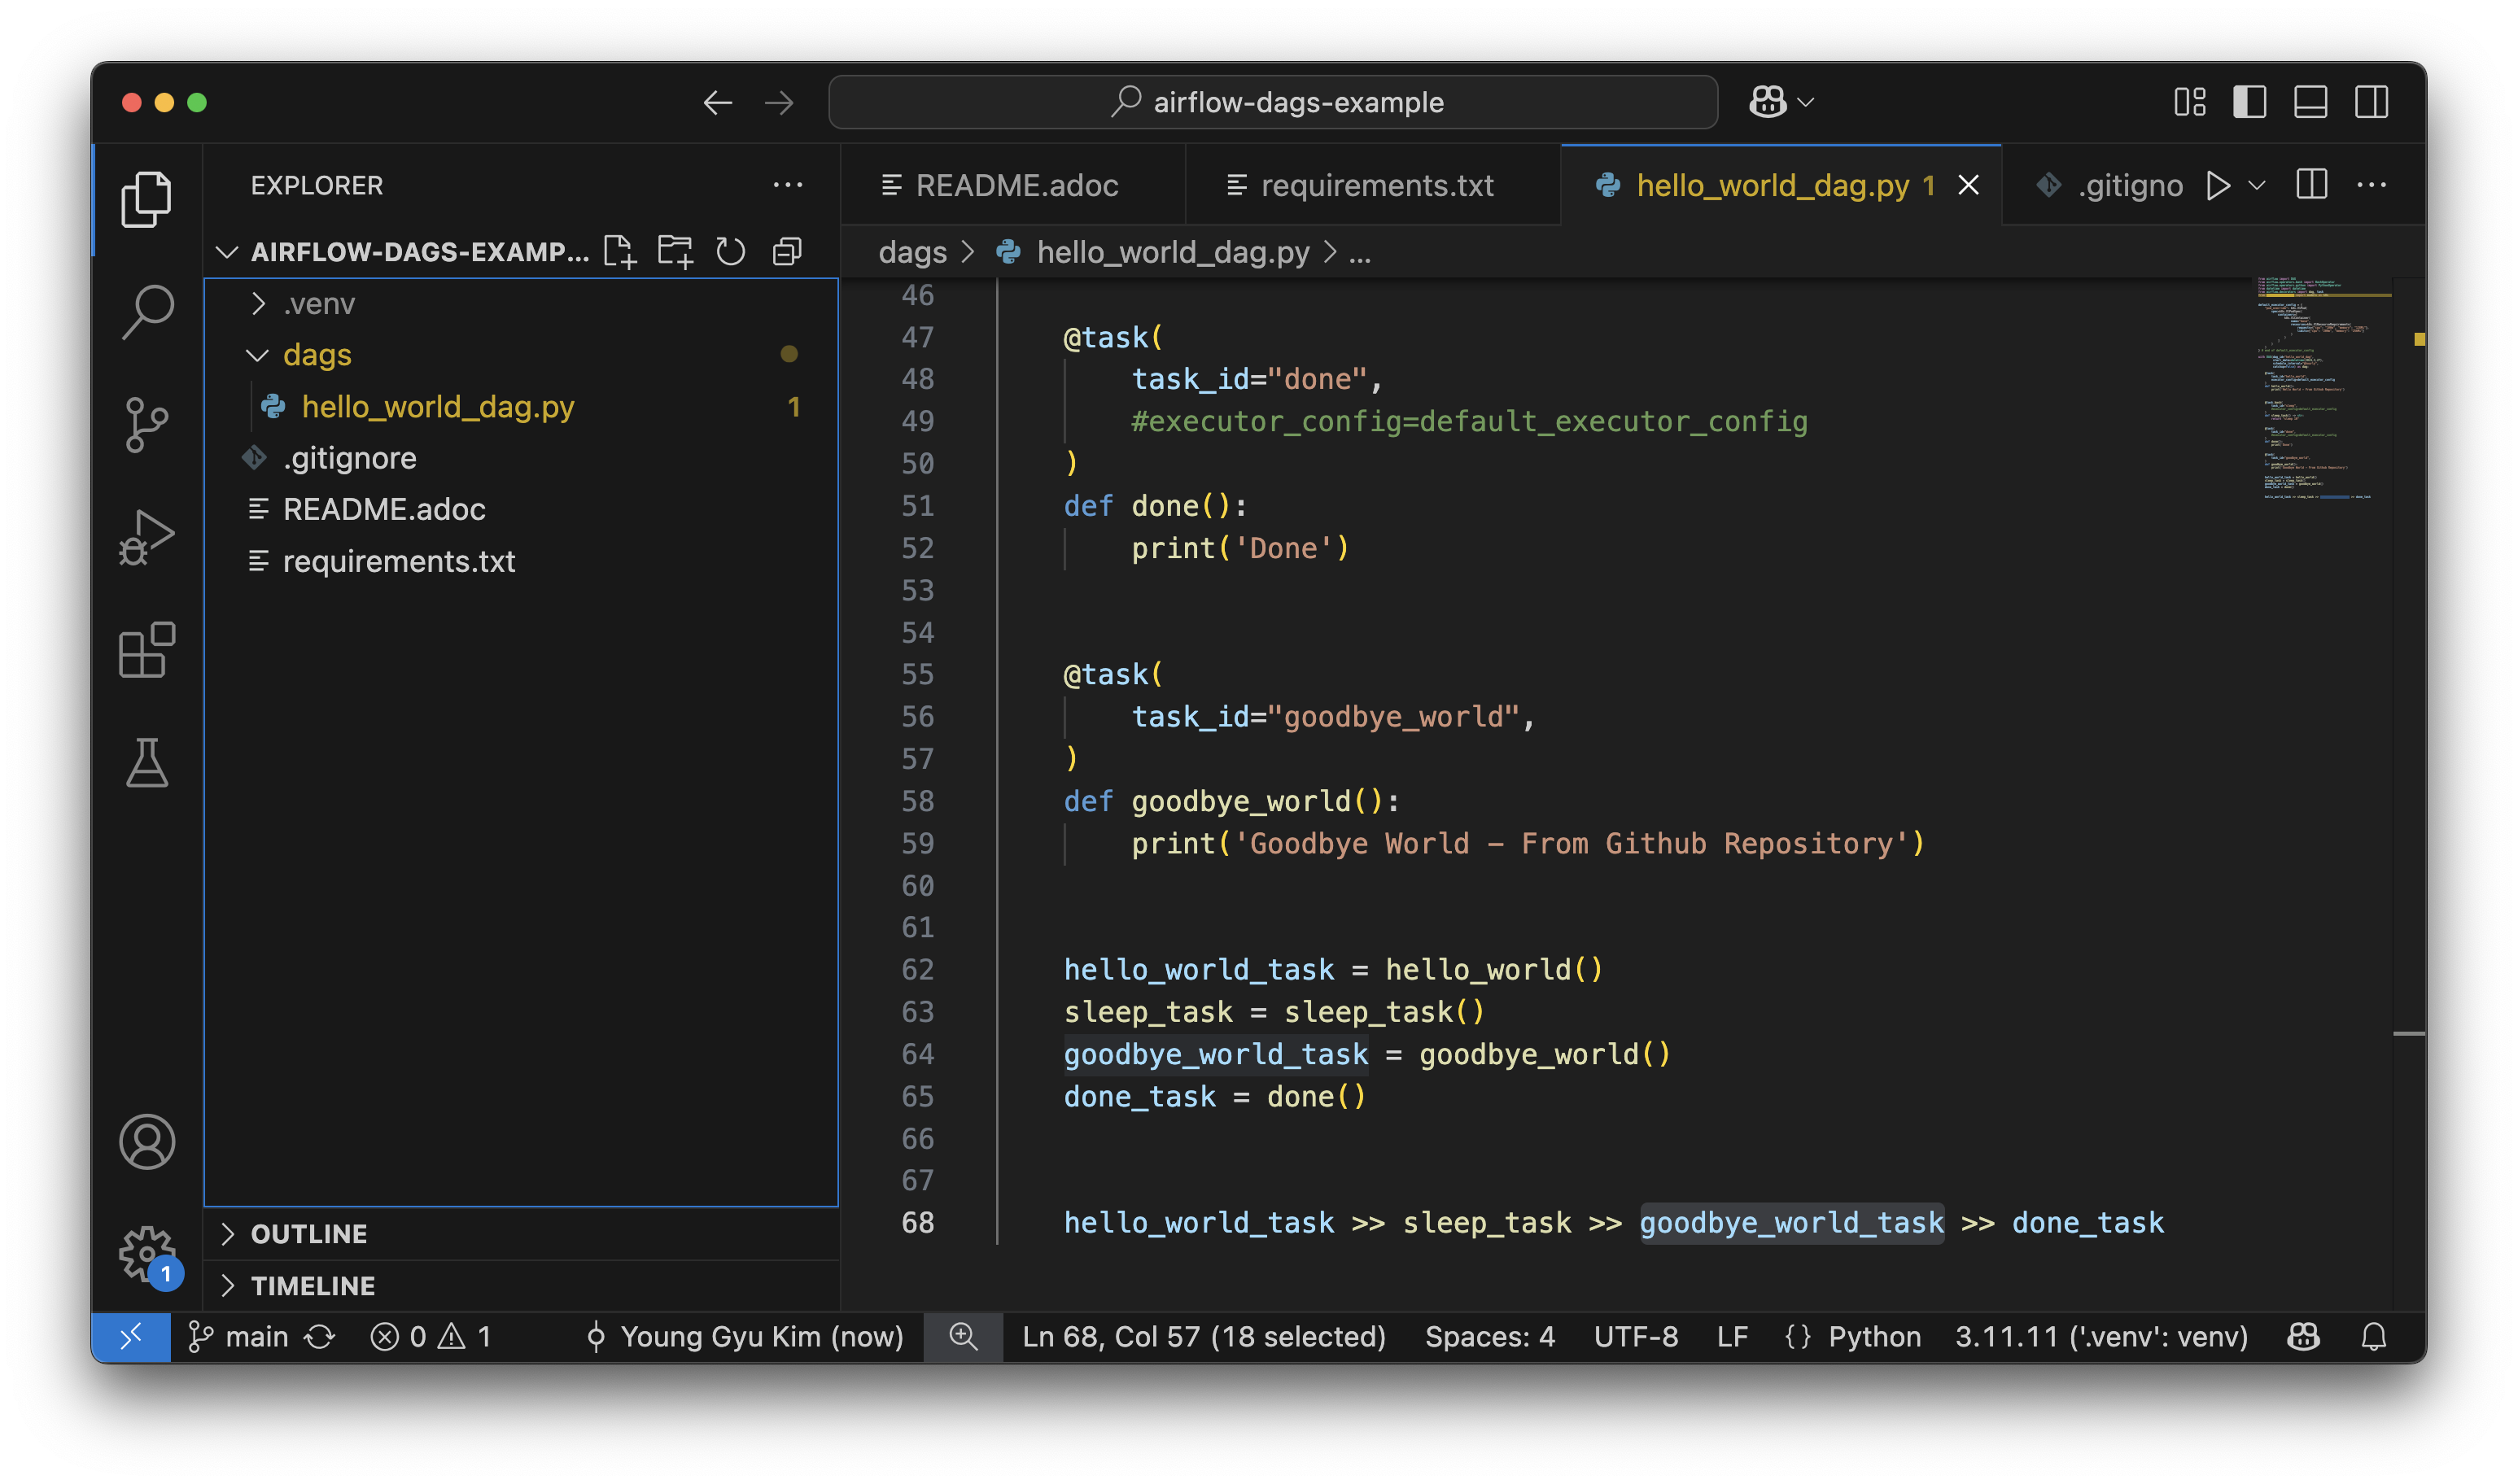2518x1484 pixels.
Task: Toggle the bottom panel
Action: (x=2310, y=102)
